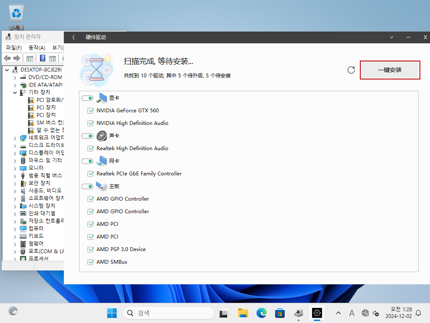Screen dimensions: 430x323
Task: Select 펌웨어 tree item
Action: [x=36, y=244]
